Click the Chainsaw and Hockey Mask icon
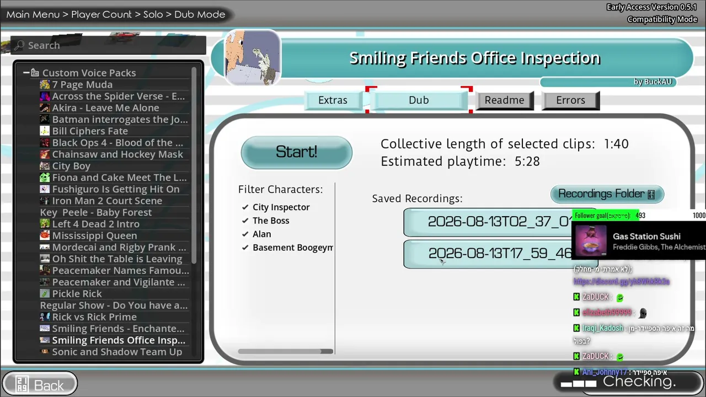 (x=45, y=154)
